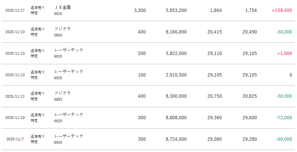Click the 20,415 price value
297x152 pixels.
click(214, 32)
